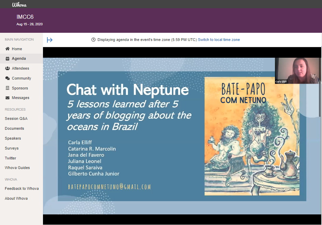Viewport: 322px width, 225px height.
Task: Click the name Raquel Saraiva on slide
Action: click(85, 167)
